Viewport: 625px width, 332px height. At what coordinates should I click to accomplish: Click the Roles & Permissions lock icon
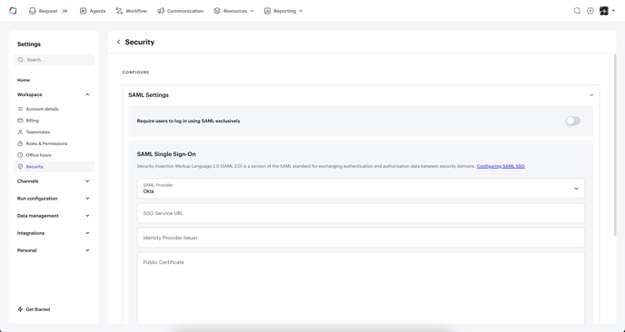tap(20, 143)
